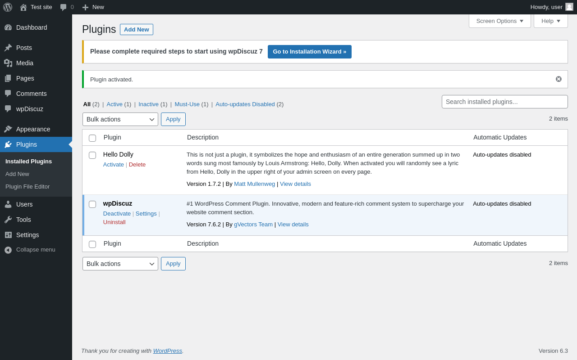The width and height of the screenshot is (577, 360).
Task: Select the wpDiscuz plugin checkbox
Action: [x=92, y=204]
